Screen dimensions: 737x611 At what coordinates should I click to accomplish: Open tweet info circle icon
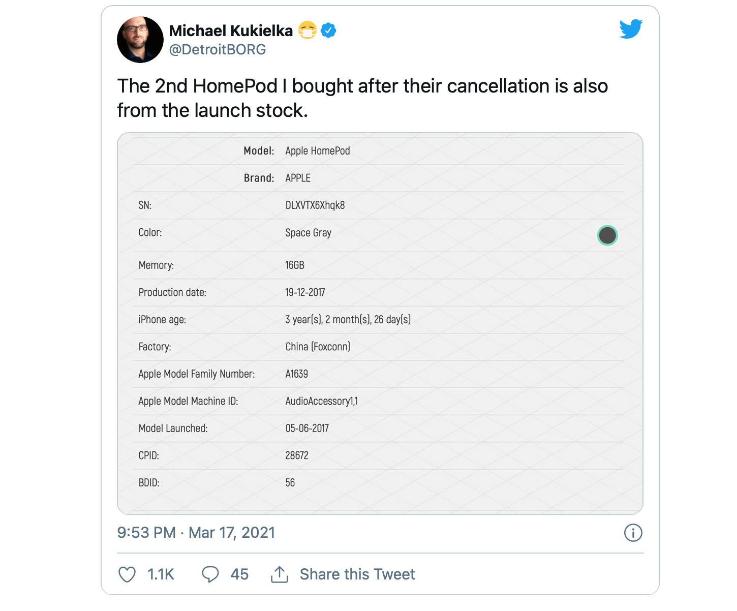(633, 533)
